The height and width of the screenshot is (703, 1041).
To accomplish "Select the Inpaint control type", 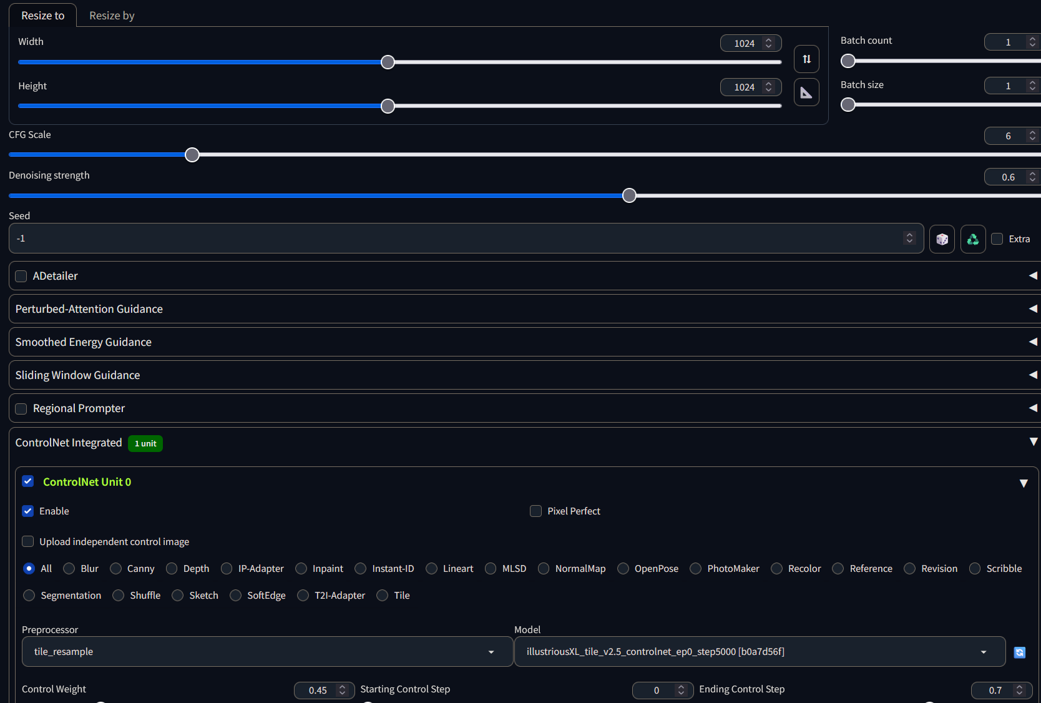I will (x=301, y=569).
